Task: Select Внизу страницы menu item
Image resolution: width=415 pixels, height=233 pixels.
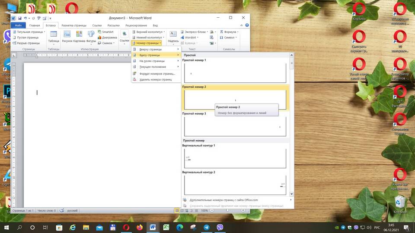Action: coord(156,55)
